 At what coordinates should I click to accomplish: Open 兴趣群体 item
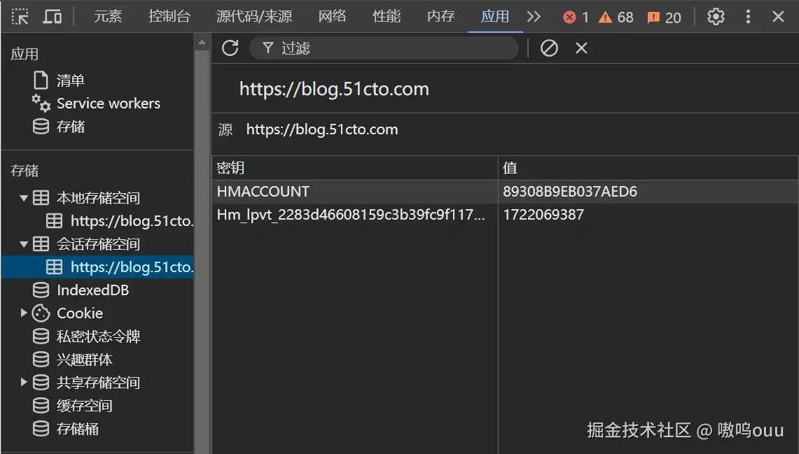pos(85,360)
